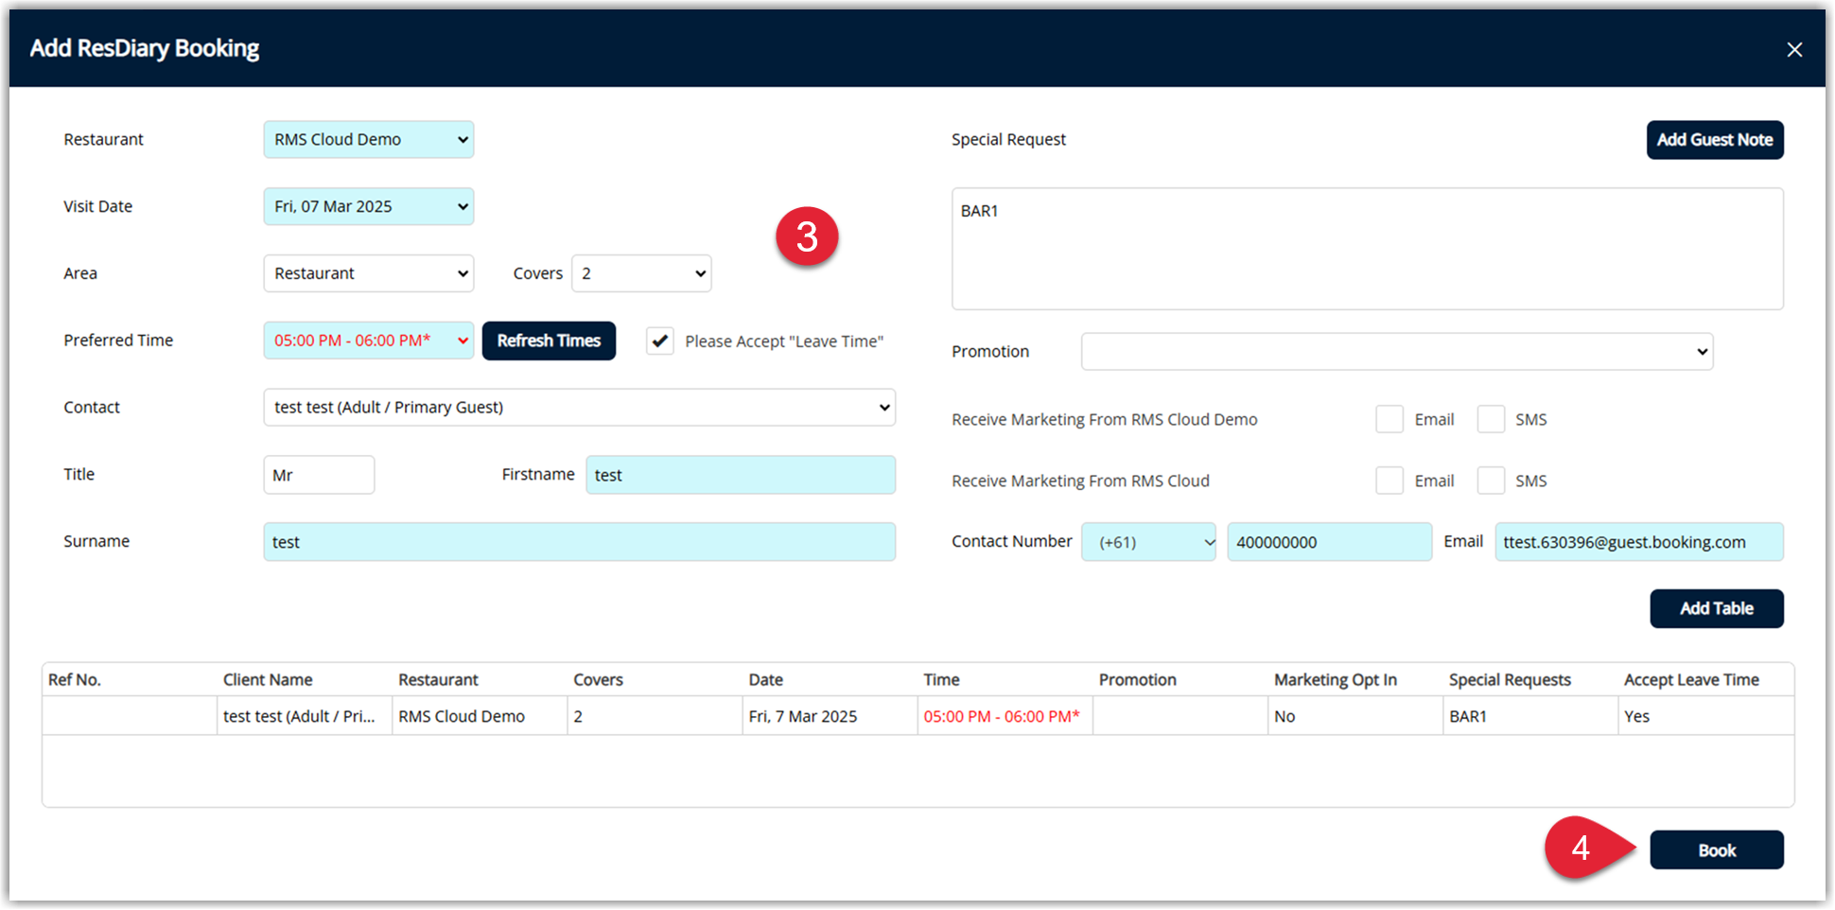Click the Covers cell showing 2 in the table
Image resolution: width=1835 pixels, height=910 pixels.
click(x=655, y=716)
